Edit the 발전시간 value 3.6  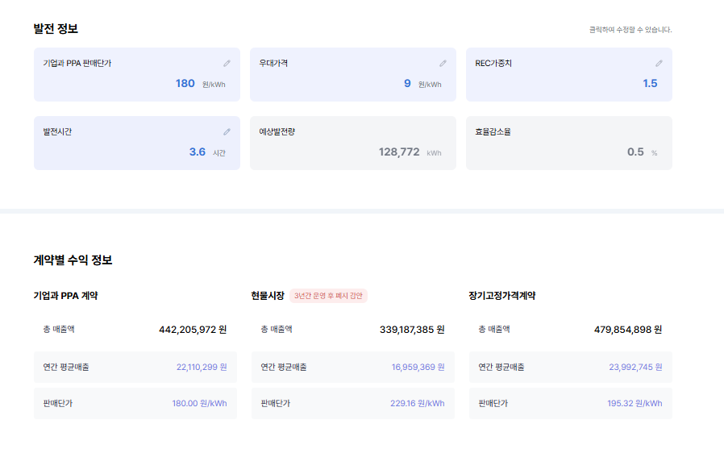(198, 152)
